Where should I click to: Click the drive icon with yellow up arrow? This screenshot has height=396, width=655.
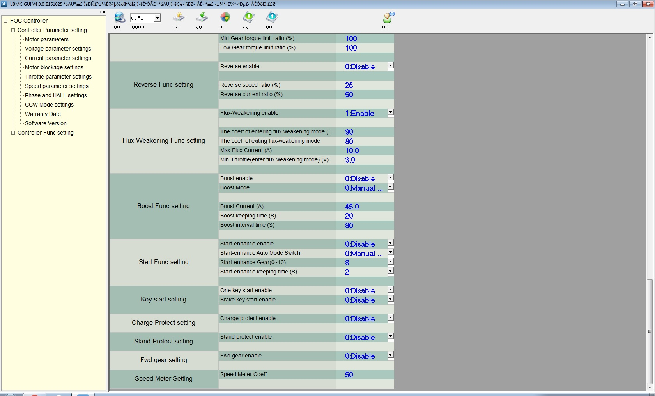(x=178, y=18)
